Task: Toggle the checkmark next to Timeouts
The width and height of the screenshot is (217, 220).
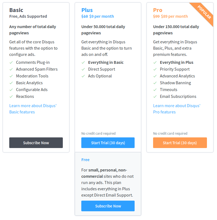Action: tap(155, 89)
